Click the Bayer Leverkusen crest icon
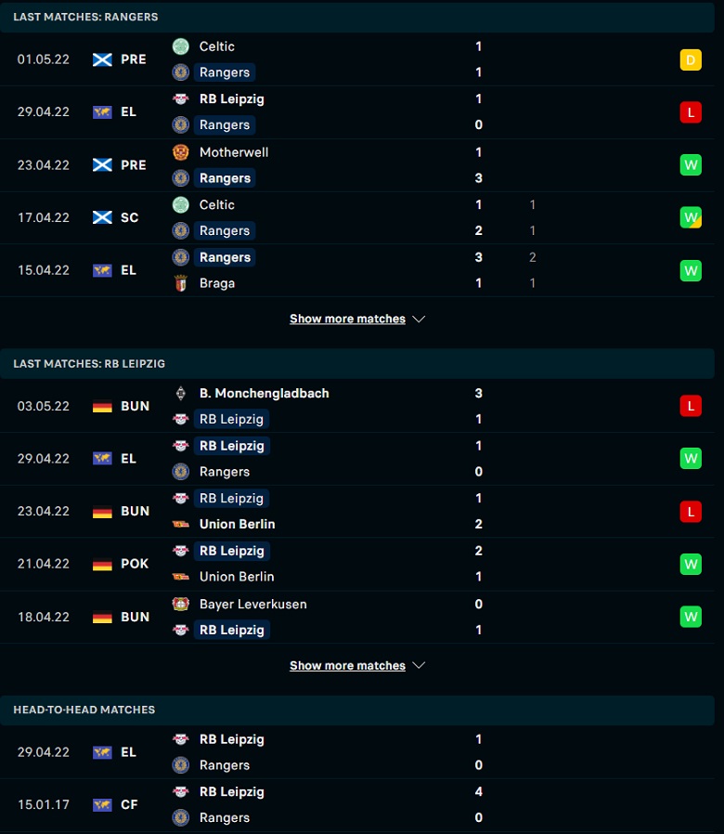 click(x=181, y=605)
